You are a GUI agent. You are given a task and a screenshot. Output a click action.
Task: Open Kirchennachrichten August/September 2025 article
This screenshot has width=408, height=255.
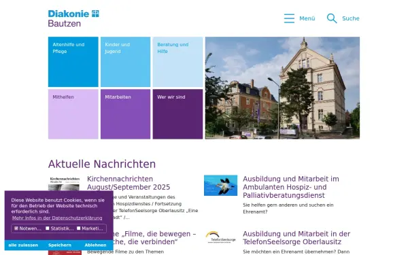coord(129,183)
